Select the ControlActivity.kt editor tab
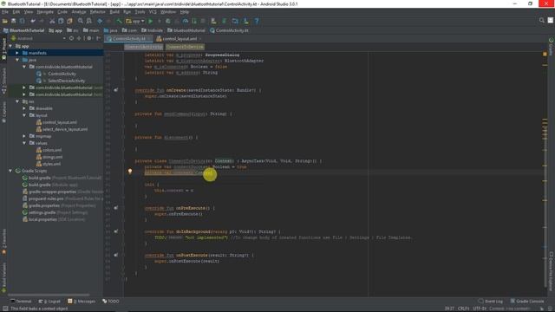This screenshot has width=555, height=312. pyautogui.click(x=129, y=38)
